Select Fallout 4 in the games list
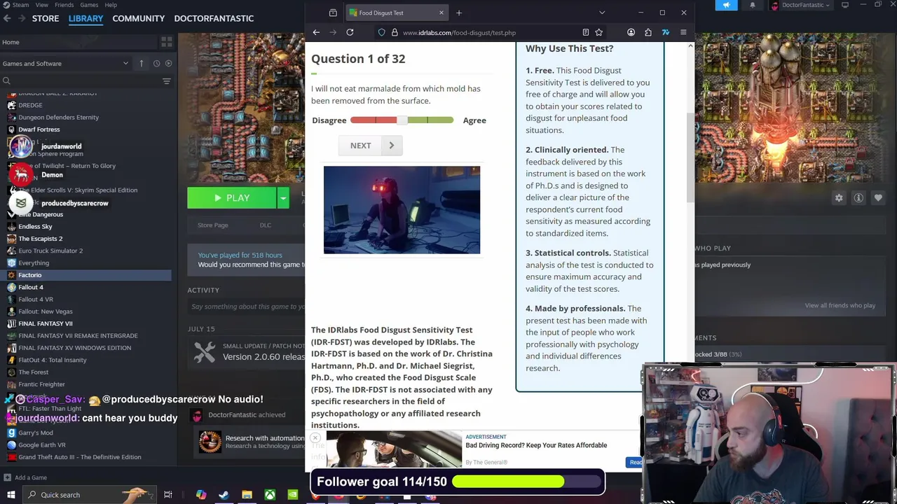The image size is (897, 504). [x=31, y=287]
